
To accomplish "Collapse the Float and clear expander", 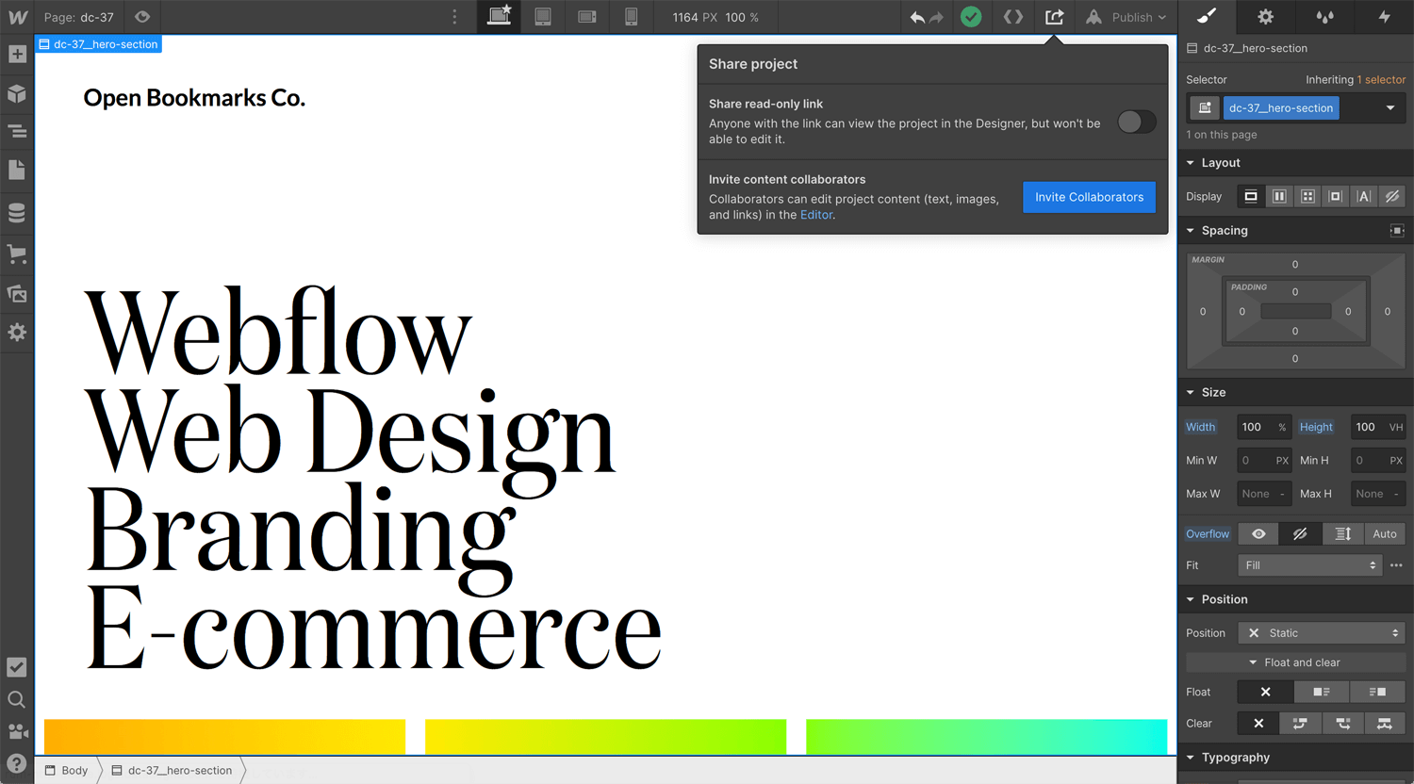I will pos(1296,662).
